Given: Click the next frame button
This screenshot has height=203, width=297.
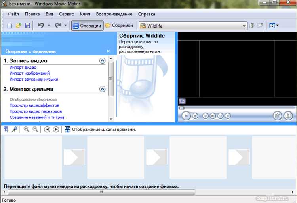Looking at the screenshot, I should [x=220, y=116].
